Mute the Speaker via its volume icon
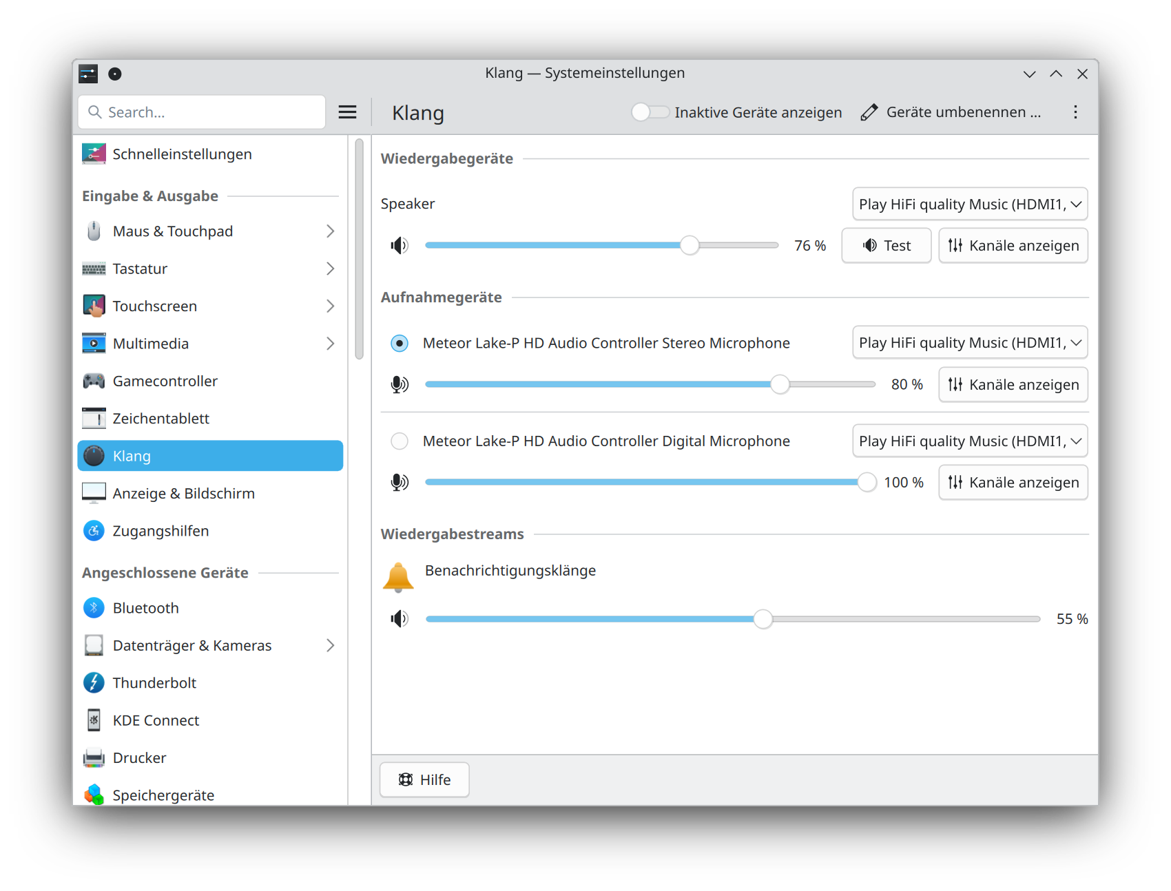1171x891 pixels. click(400, 246)
